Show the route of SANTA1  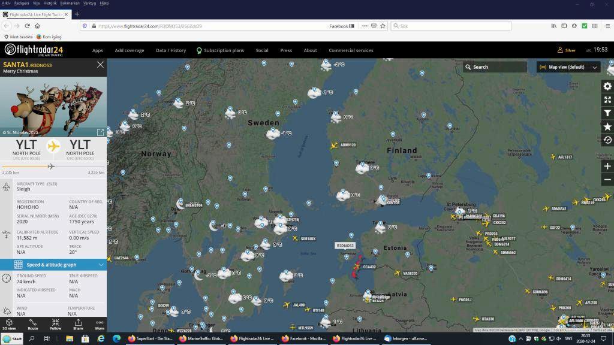tap(33, 325)
